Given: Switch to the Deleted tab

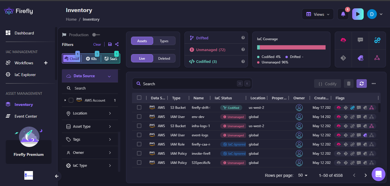Looking at the screenshot, I should pyautogui.click(x=164, y=58).
